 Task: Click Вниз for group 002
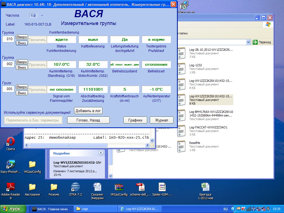[x=22, y=68]
